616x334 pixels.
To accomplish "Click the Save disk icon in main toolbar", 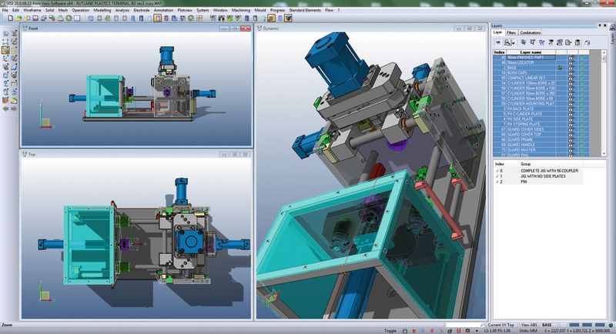I will click(35, 18).
